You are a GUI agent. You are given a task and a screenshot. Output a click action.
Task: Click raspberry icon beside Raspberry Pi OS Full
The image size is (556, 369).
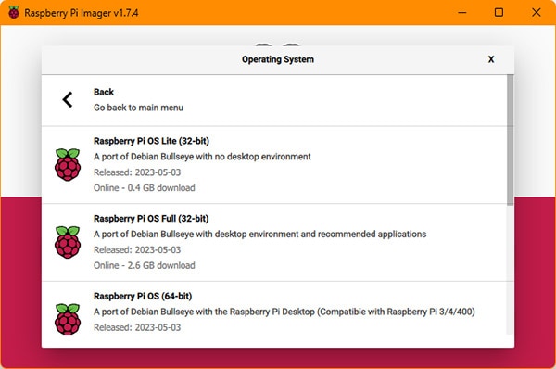[x=68, y=242]
